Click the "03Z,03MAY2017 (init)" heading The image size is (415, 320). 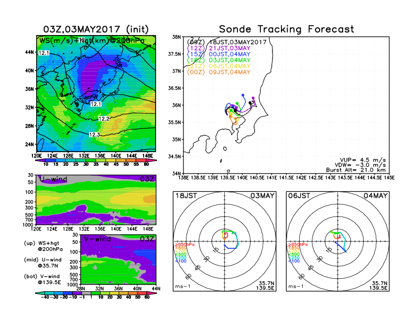point(96,29)
